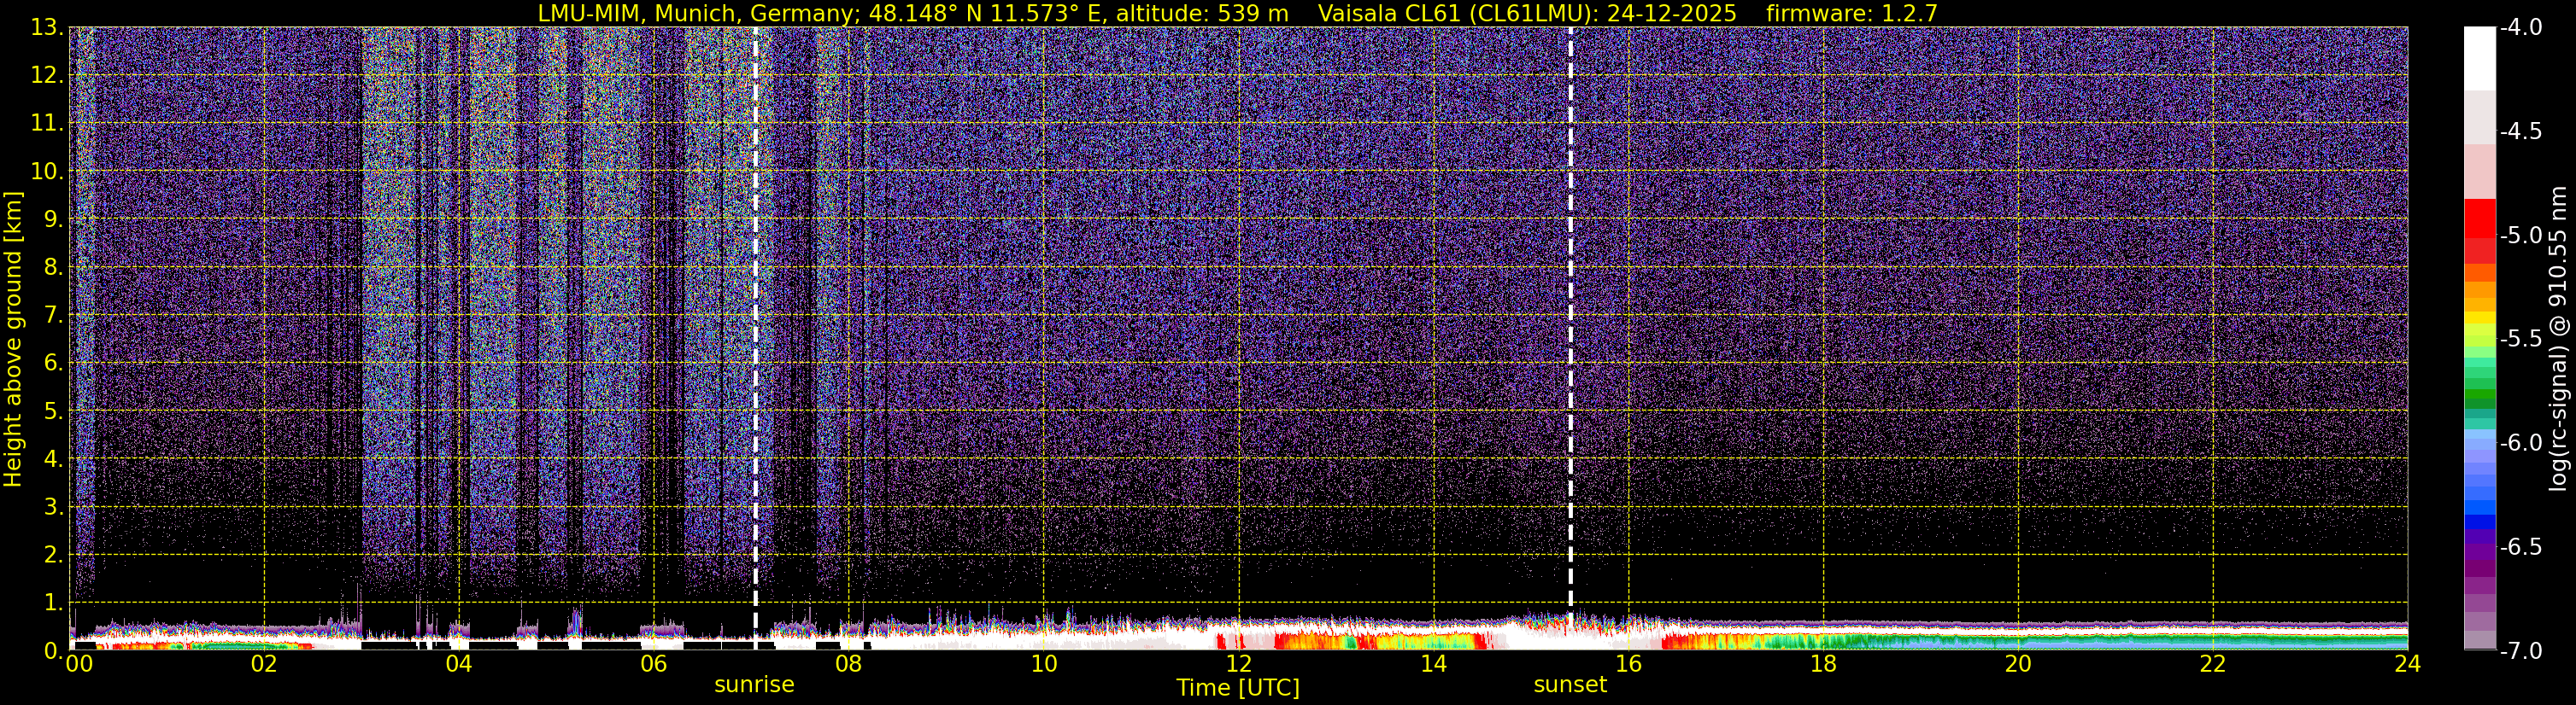This screenshot has width=2576, height=705.
Task: Click the -7.0 colorbar tick label
Action: 2520,651
